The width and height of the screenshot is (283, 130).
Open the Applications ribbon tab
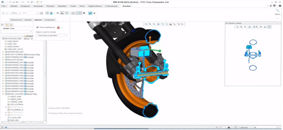coord(95,6)
